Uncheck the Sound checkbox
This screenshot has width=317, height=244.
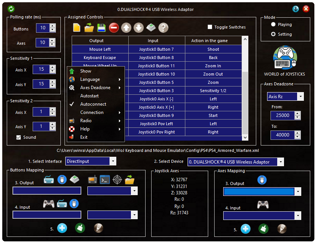[x=18, y=137]
